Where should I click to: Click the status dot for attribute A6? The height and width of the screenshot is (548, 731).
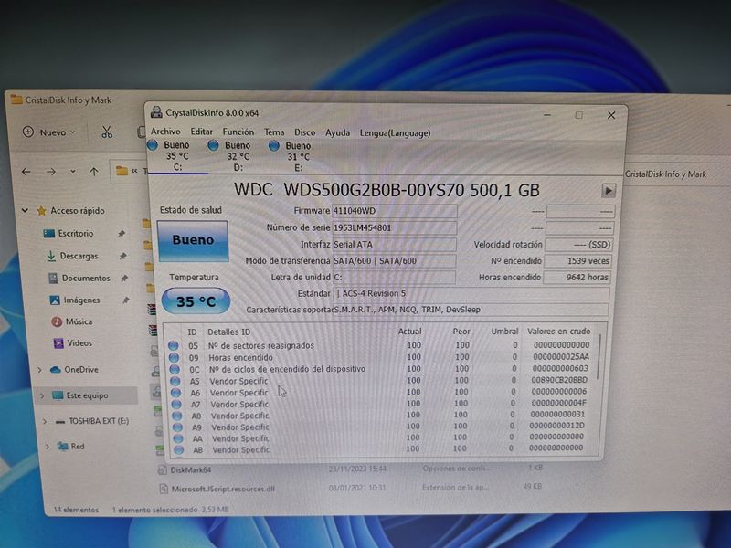pos(175,393)
